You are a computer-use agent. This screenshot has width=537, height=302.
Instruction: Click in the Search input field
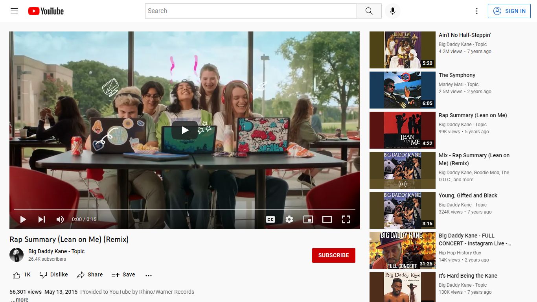click(x=251, y=11)
